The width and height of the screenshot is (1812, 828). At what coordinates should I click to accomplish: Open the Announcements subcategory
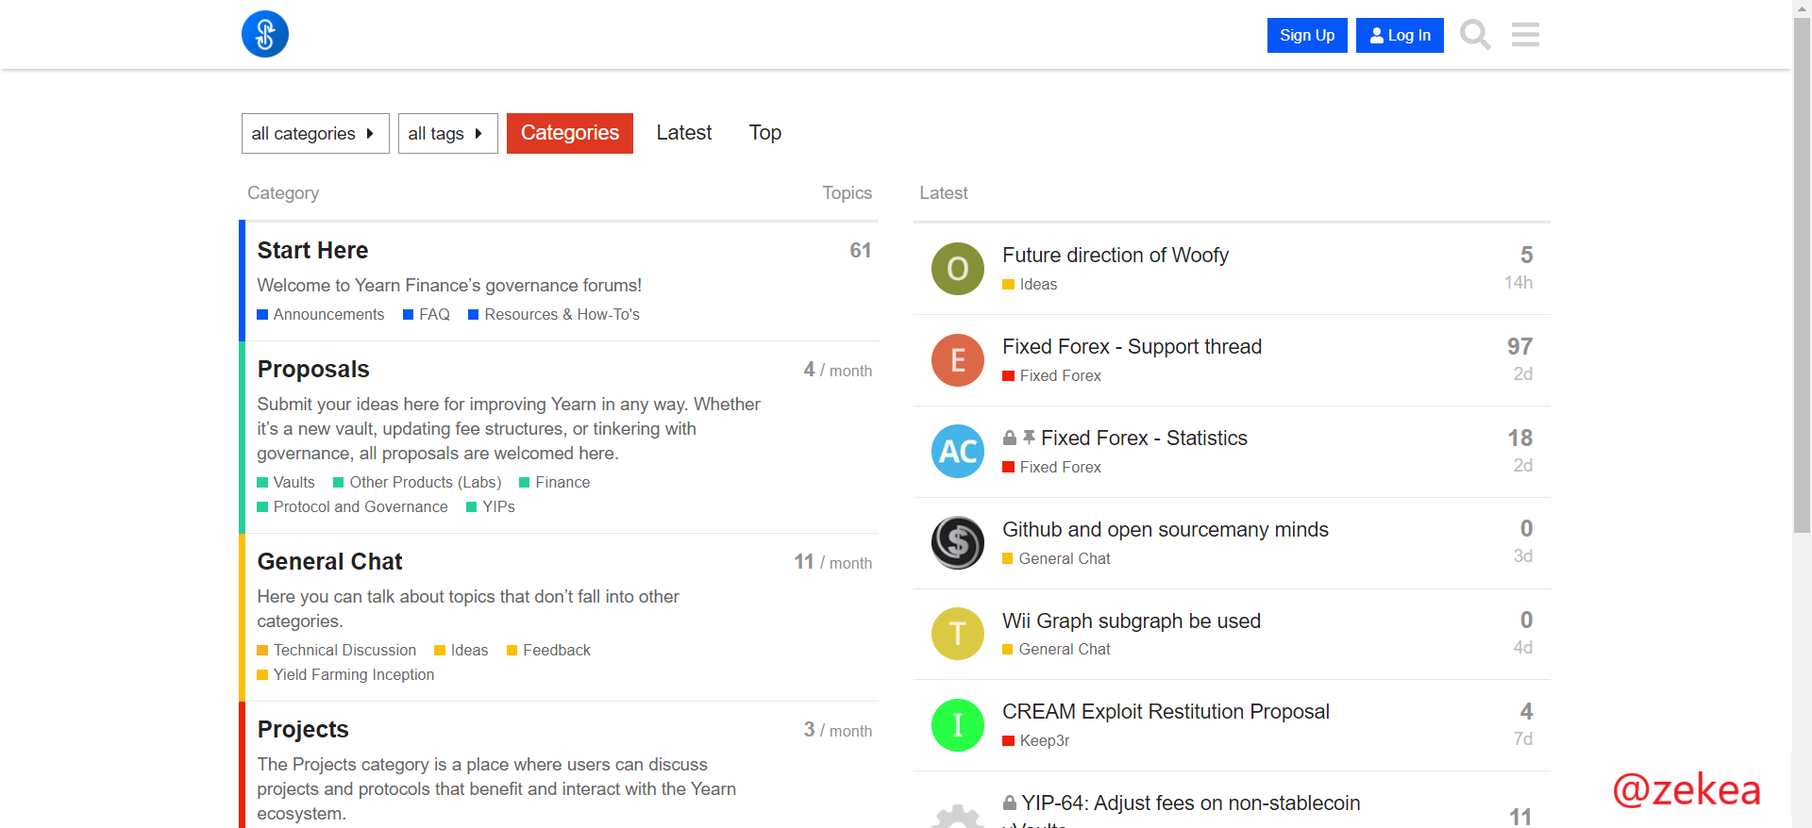[x=321, y=314]
